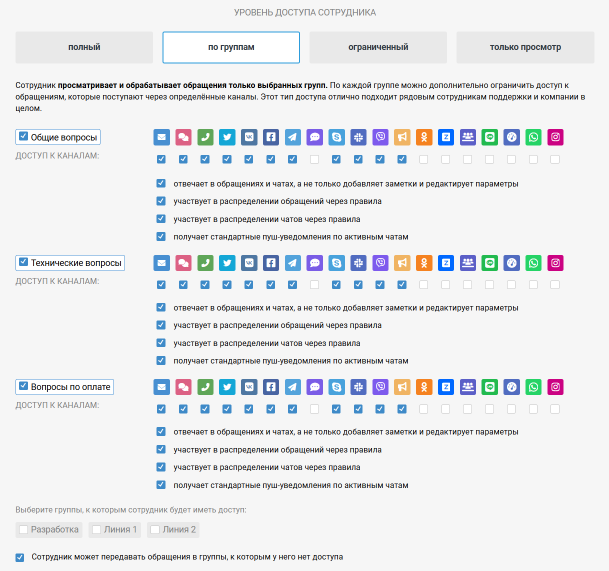Click the Slack icon in the Общие вопросы row
The height and width of the screenshot is (571, 609).
pos(358,137)
